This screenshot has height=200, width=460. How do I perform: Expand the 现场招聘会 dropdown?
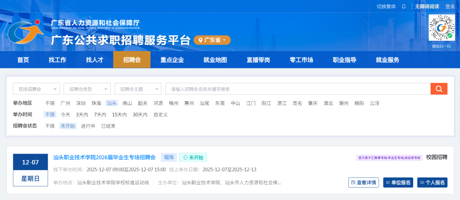[x=36, y=89]
